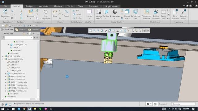Click the model tree horizontal scrollbar
198x111 pixels.
[x=19, y=99]
